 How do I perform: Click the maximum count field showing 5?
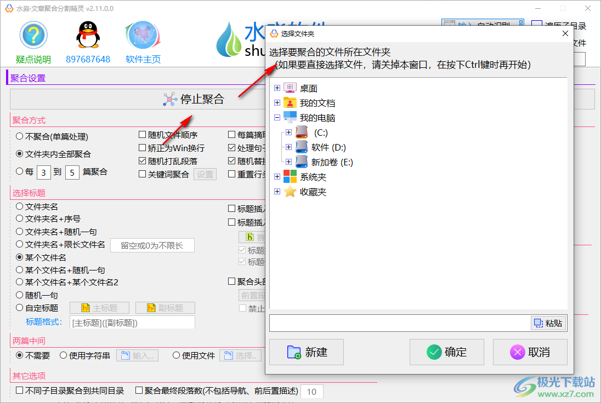[x=72, y=172]
